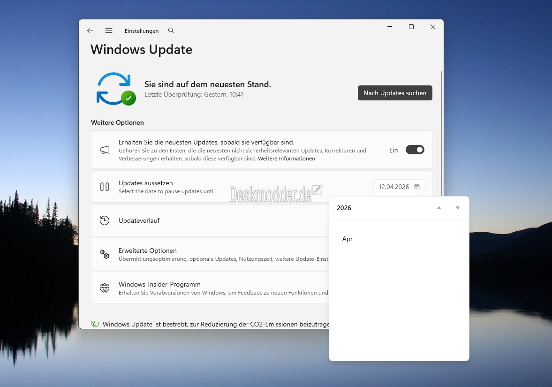This screenshot has height=387, width=552.
Task: Click the 2026 year header in calendar
Action: point(344,208)
